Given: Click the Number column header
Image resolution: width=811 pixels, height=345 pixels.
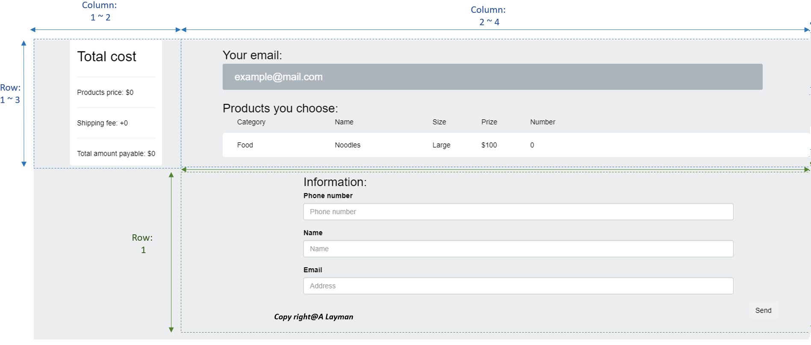Looking at the screenshot, I should tap(543, 122).
